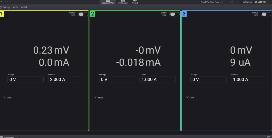Click the capture icon left of export

point(232,2)
